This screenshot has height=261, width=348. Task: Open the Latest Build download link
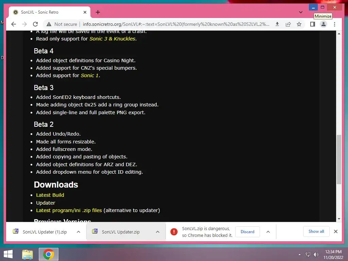point(50,195)
